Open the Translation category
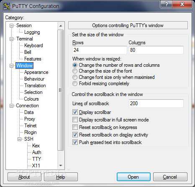Image resolution: width=195 pixels, height=187 pixels. click(x=35, y=86)
